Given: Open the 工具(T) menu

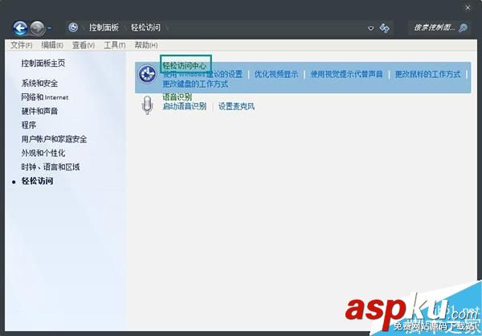Looking at the screenshot, I should (114, 45).
